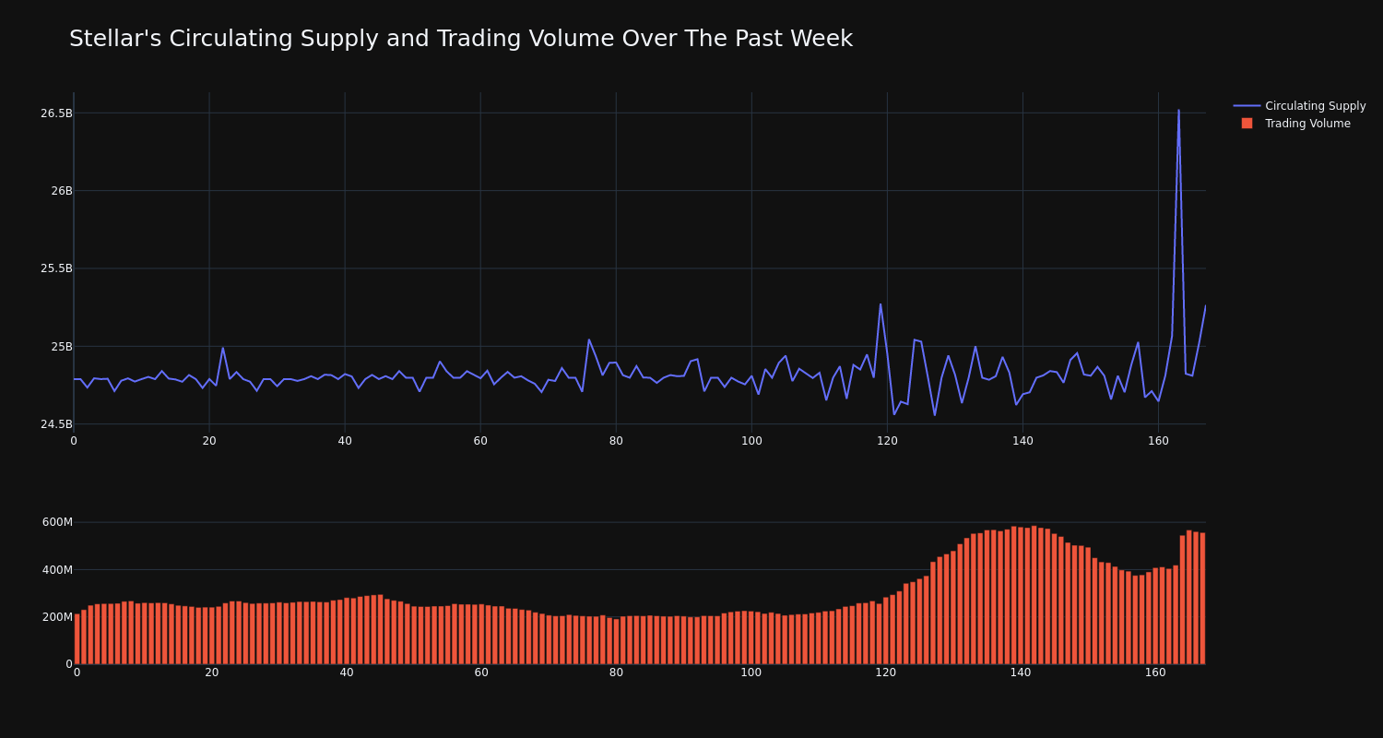This screenshot has height=738, width=1383.
Task: Click the supply line spike at hour 119
Action: point(881,304)
